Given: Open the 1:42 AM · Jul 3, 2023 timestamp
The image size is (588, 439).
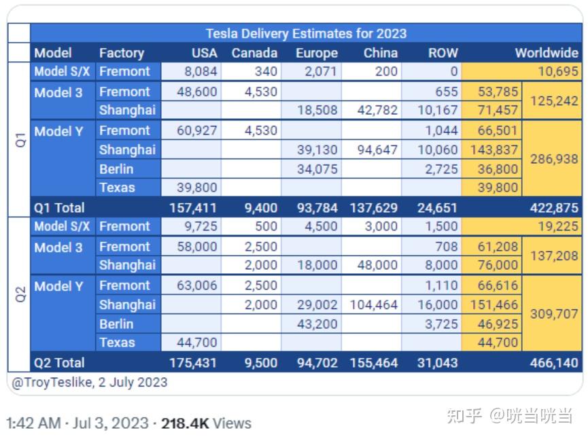Looking at the screenshot, I should tap(77, 423).
